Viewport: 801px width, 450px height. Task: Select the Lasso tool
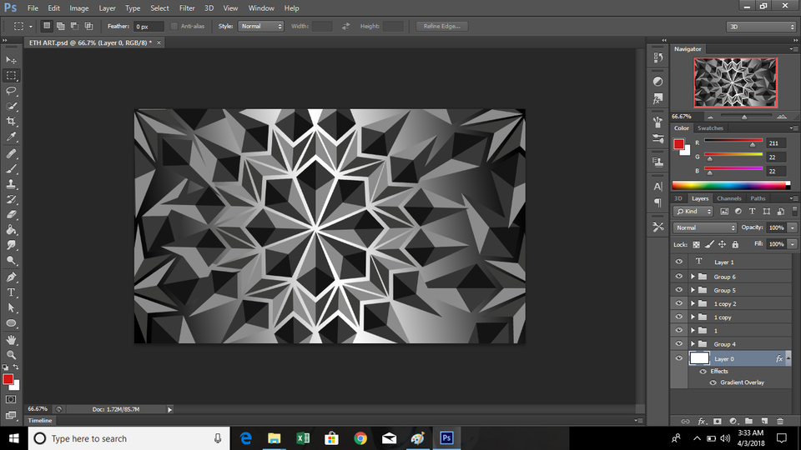pos(12,91)
